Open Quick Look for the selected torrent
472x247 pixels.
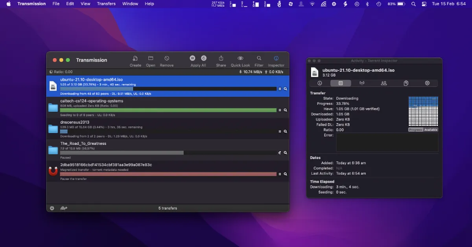[x=240, y=58]
